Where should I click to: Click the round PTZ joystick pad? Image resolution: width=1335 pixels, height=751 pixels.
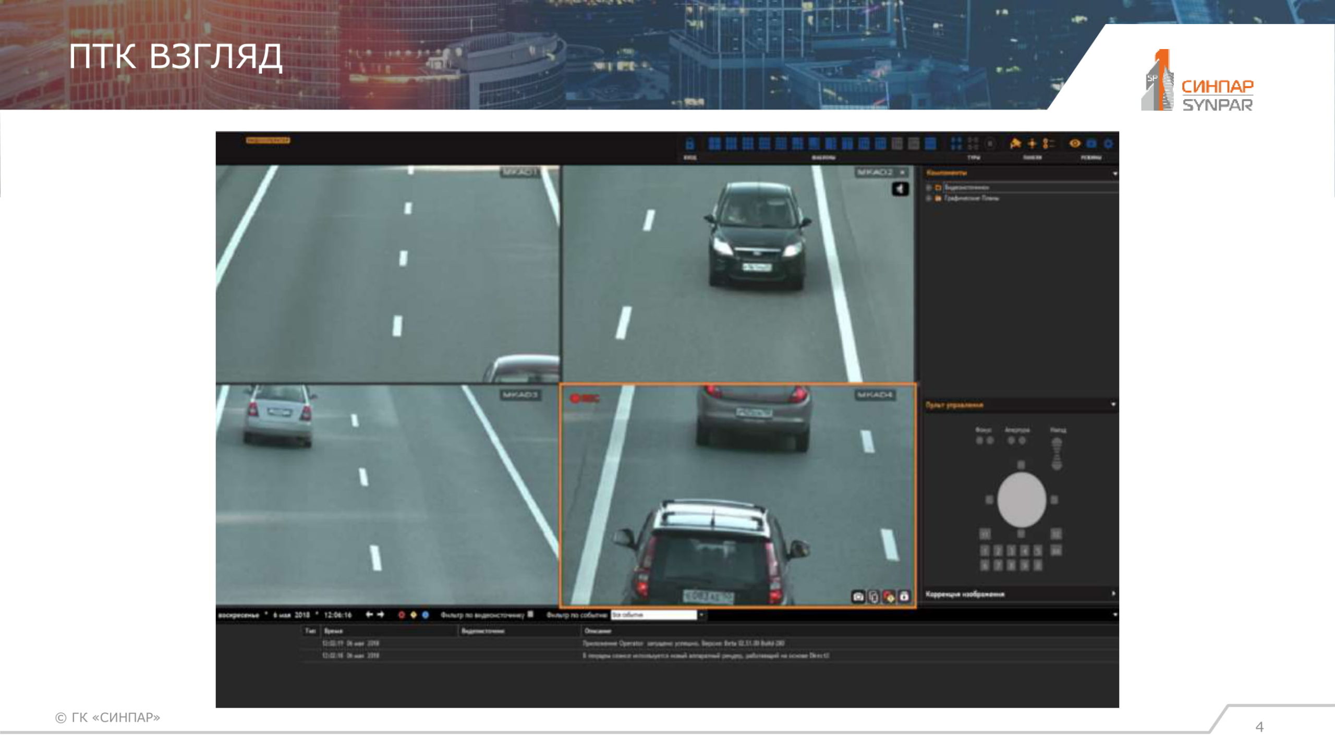coord(1021,500)
